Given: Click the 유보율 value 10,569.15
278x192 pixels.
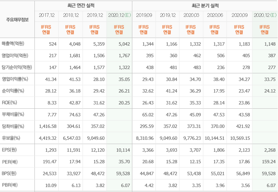Looking at the screenshot, I should pos(240,138).
